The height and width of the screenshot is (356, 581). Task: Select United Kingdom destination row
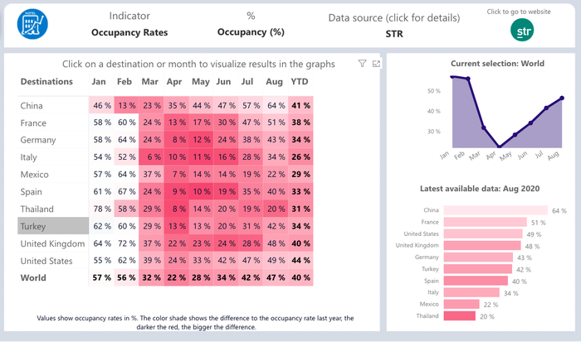tap(53, 243)
